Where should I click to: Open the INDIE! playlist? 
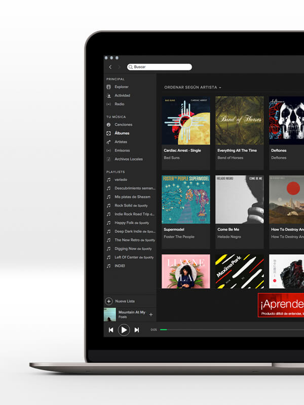120,266
